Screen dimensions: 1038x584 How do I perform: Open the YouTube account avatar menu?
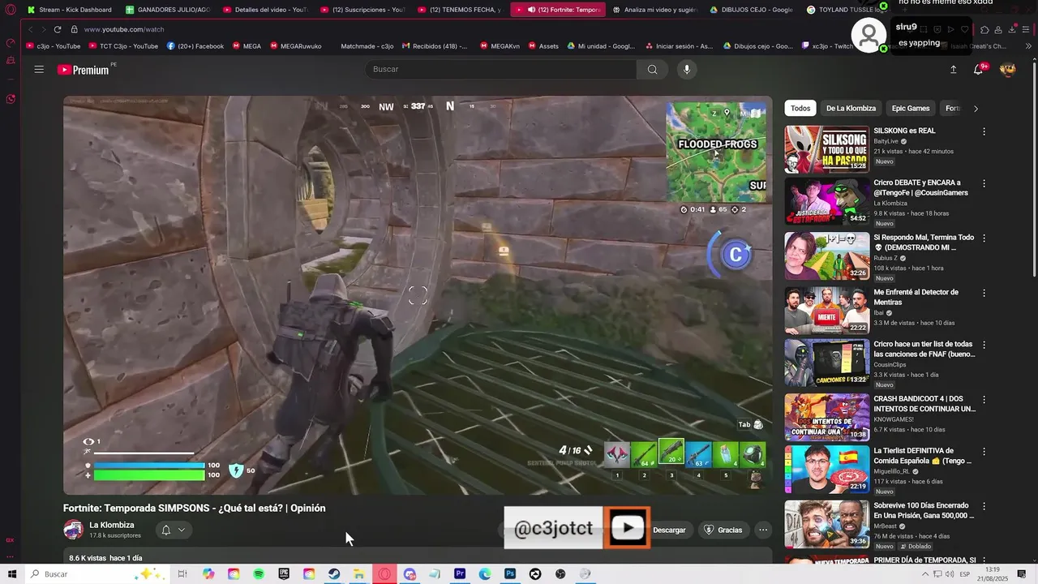point(1008,70)
